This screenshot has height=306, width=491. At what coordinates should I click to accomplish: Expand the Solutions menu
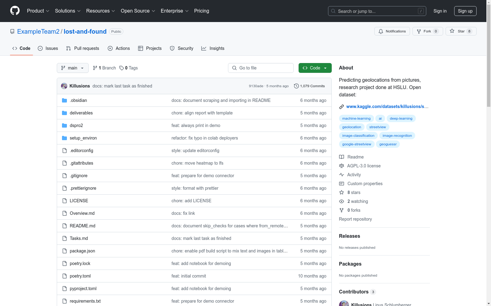click(x=68, y=11)
